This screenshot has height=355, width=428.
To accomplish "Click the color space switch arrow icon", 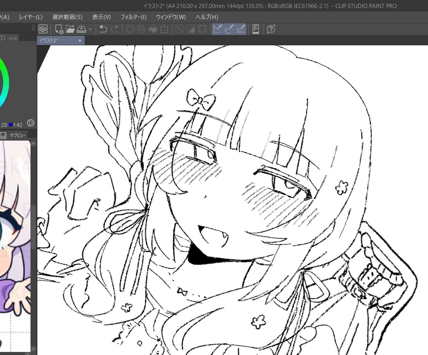I will click(x=30, y=123).
